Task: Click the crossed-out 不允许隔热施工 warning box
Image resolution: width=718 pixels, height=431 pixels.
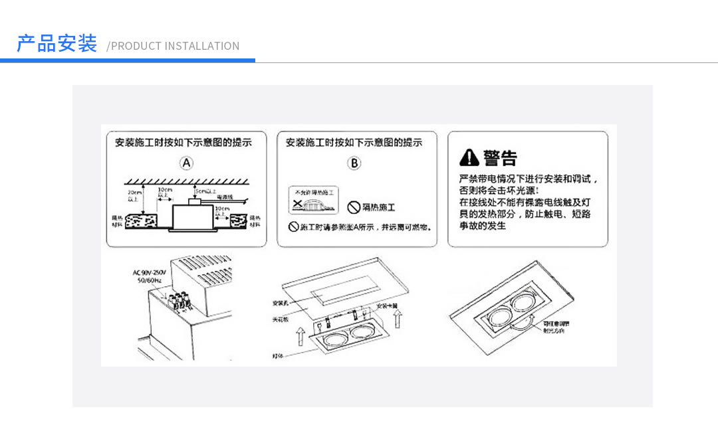Action: (x=314, y=199)
